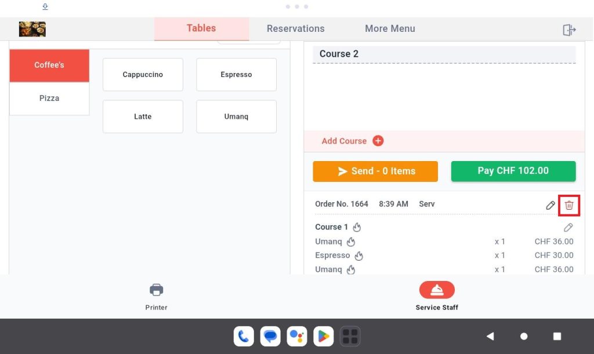Screen dimensions: 594x354
Task: Switch to the Reservations tab
Action: [295, 29]
